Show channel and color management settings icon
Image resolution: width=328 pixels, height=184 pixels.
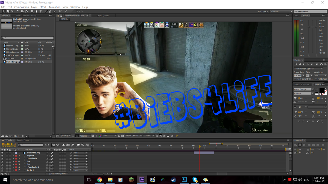[x=100, y=136]
